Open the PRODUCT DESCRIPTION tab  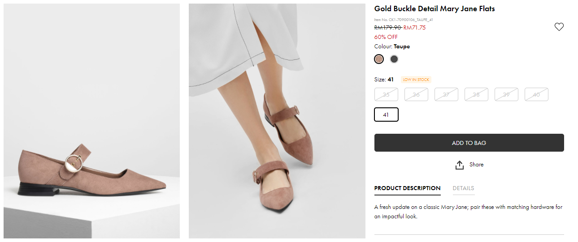point(407,188)
